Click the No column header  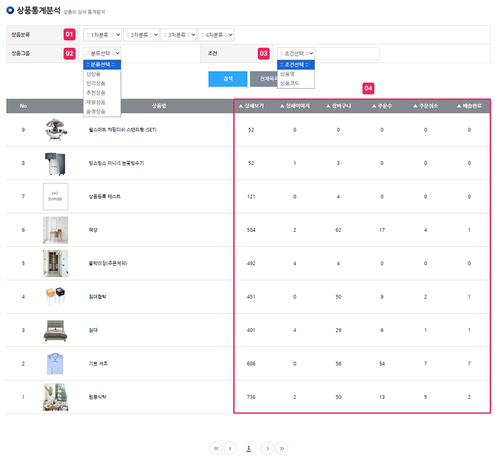23,106
